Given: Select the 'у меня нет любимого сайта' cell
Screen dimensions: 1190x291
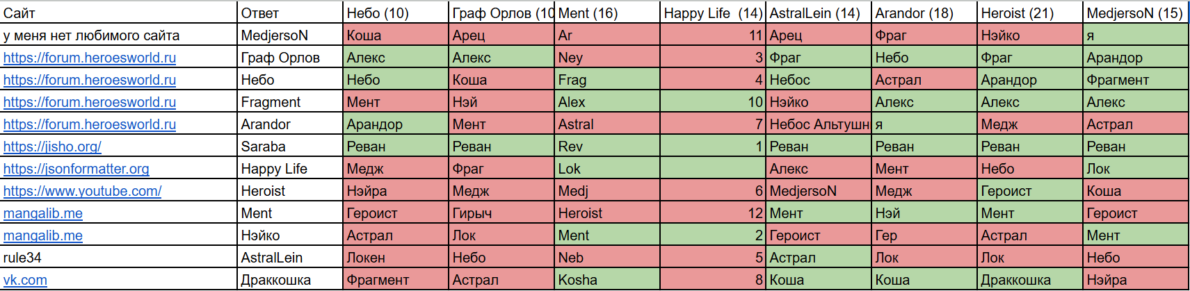Looking at the screenshot, I should [118, 35].
